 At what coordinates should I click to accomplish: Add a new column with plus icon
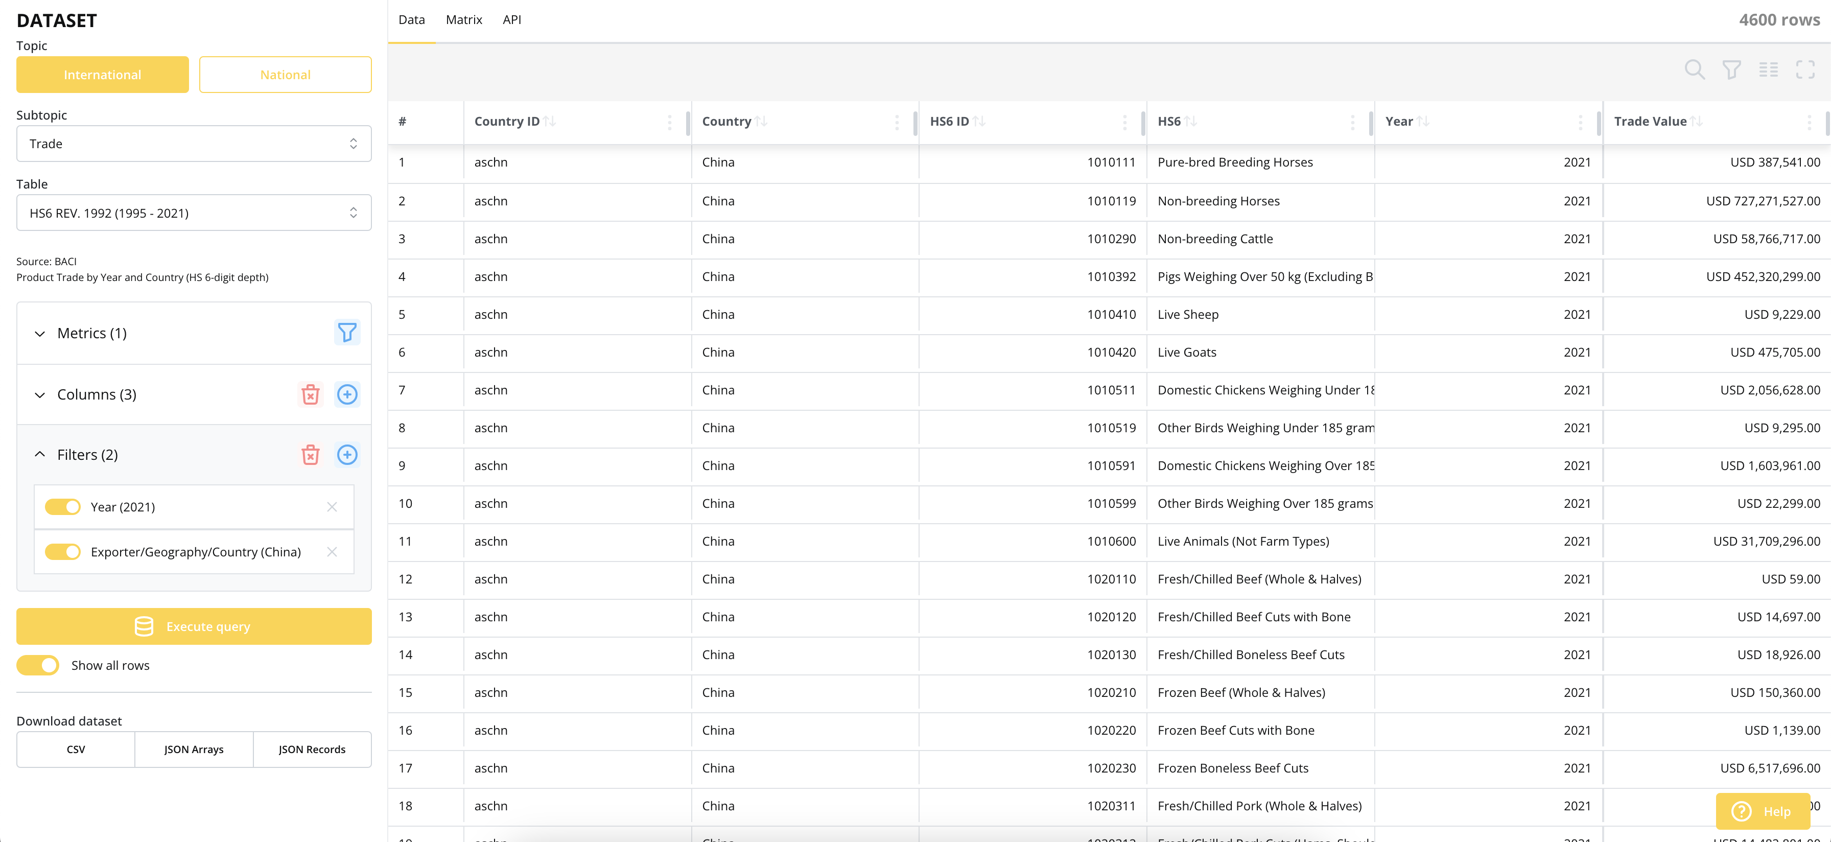347,394
